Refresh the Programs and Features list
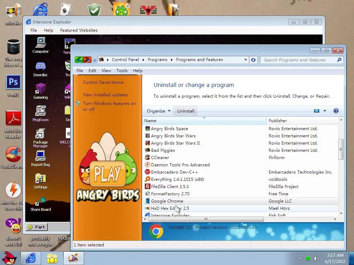This screenshot has width=354, height=265. 253,60
